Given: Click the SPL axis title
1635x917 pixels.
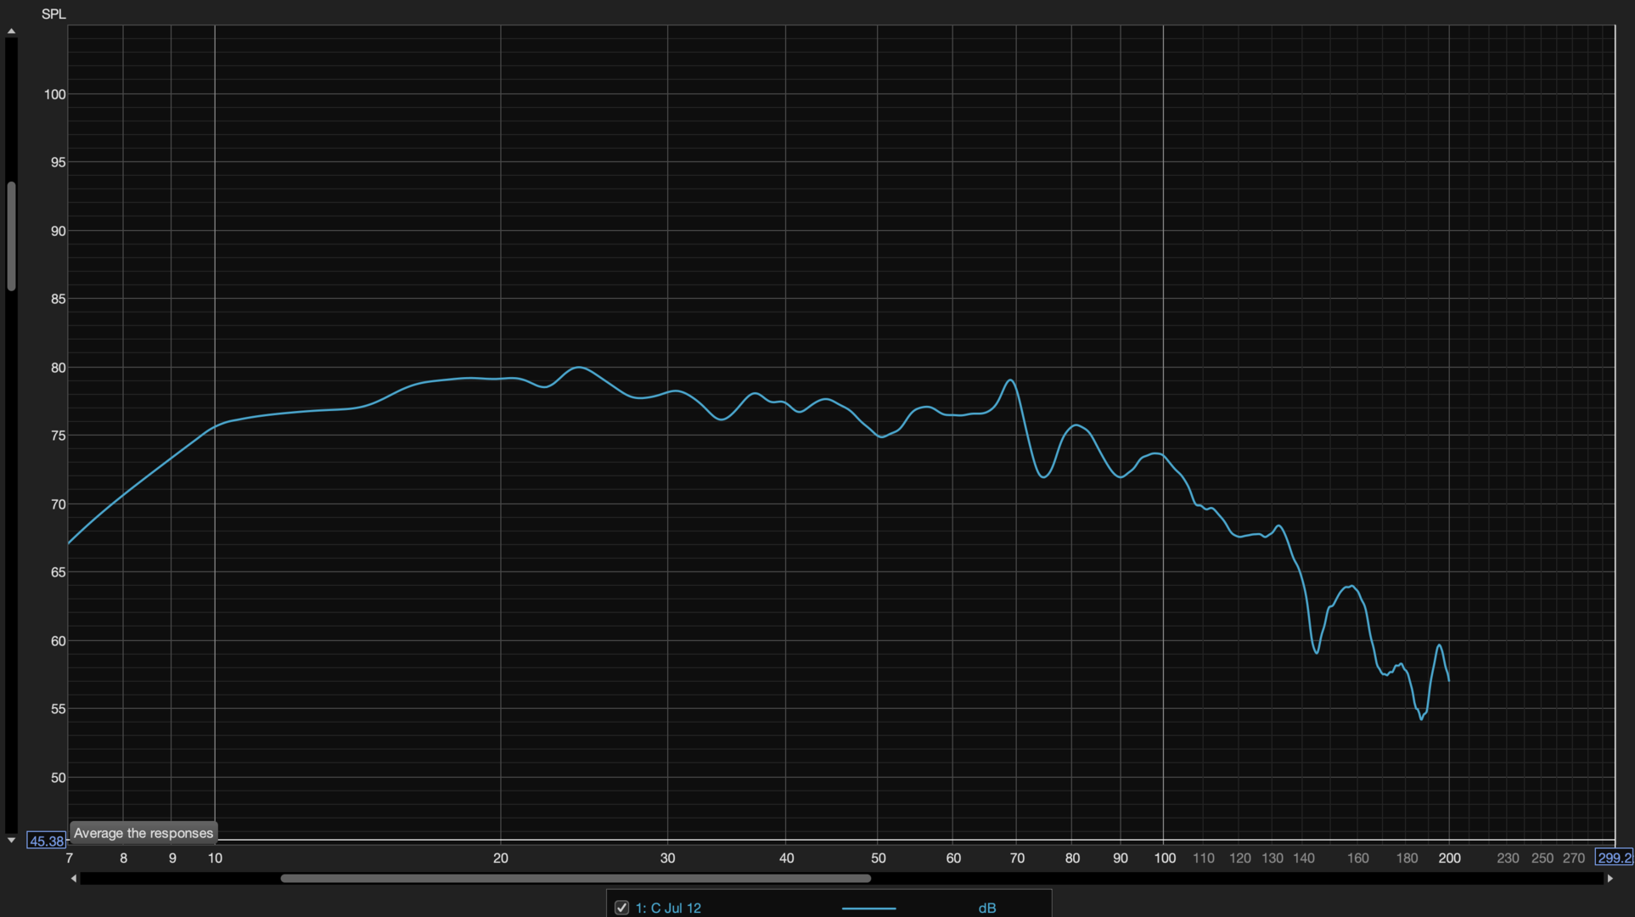Looking at the screenshot, I should click(53, 14).
